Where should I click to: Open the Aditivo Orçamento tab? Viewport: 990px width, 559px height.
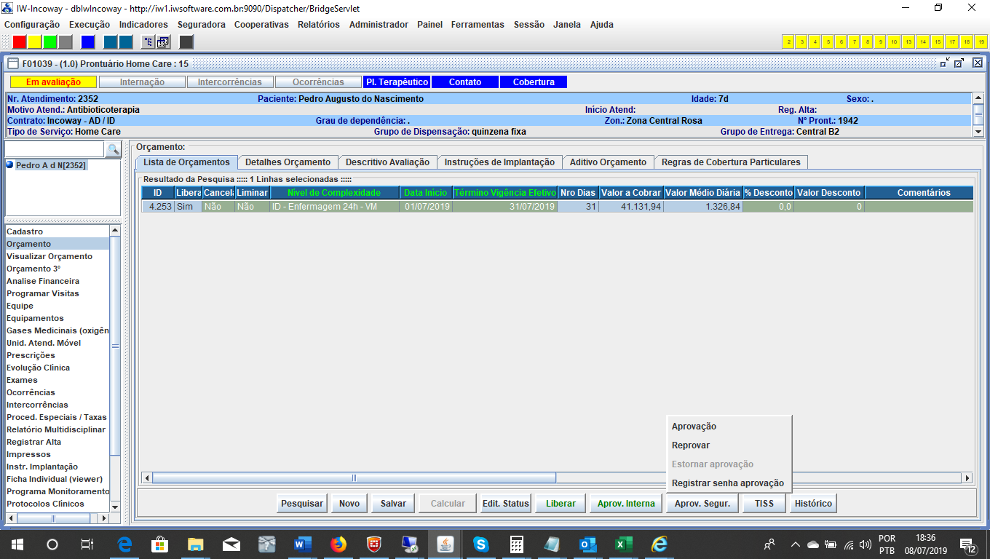(x=608, y=162)
